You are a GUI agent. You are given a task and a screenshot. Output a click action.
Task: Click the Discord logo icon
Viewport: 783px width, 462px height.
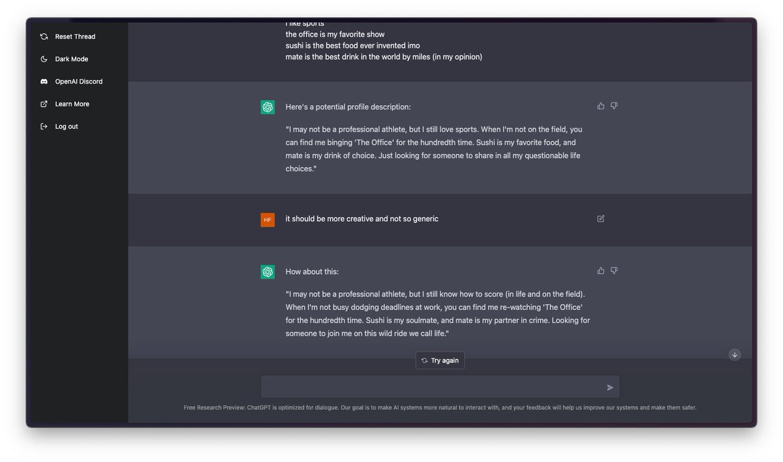click(44, 82)
